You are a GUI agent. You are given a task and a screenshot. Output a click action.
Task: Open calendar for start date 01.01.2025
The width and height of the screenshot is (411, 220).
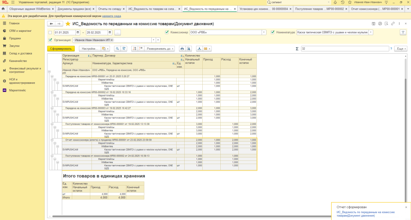click(x=77, y=33)
